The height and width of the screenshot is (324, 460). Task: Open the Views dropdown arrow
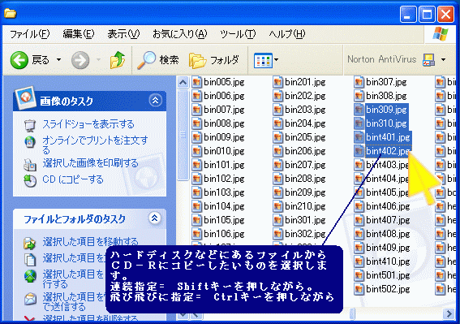point(276,60)
